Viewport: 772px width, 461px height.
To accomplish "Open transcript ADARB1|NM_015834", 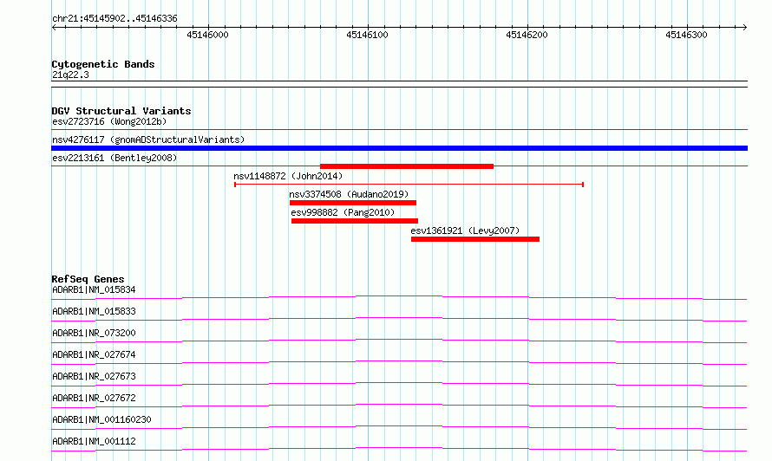I will coord(94,289).
